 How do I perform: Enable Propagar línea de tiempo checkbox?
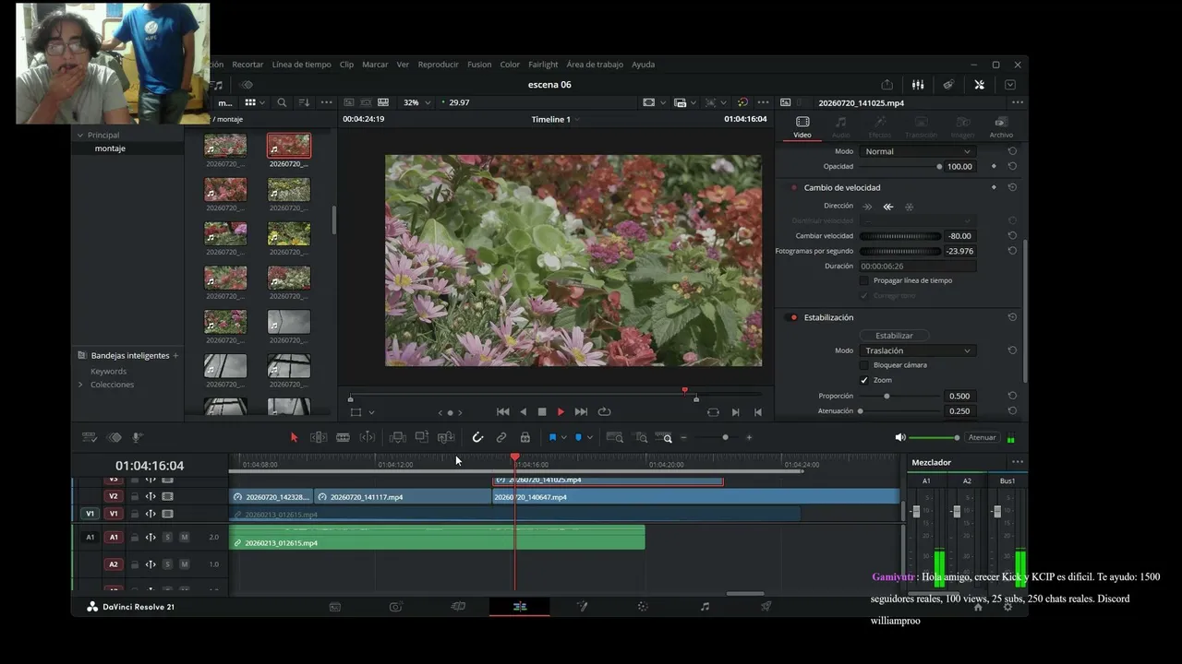(864, 280)
